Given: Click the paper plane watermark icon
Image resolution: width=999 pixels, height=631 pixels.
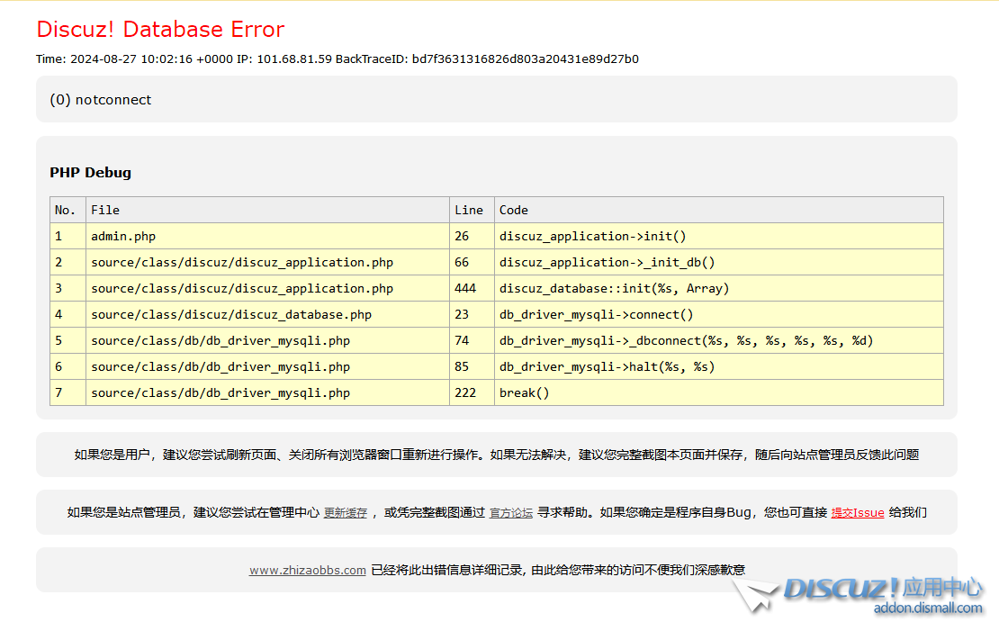Looking at the screenshot, I should coord(754,596).
